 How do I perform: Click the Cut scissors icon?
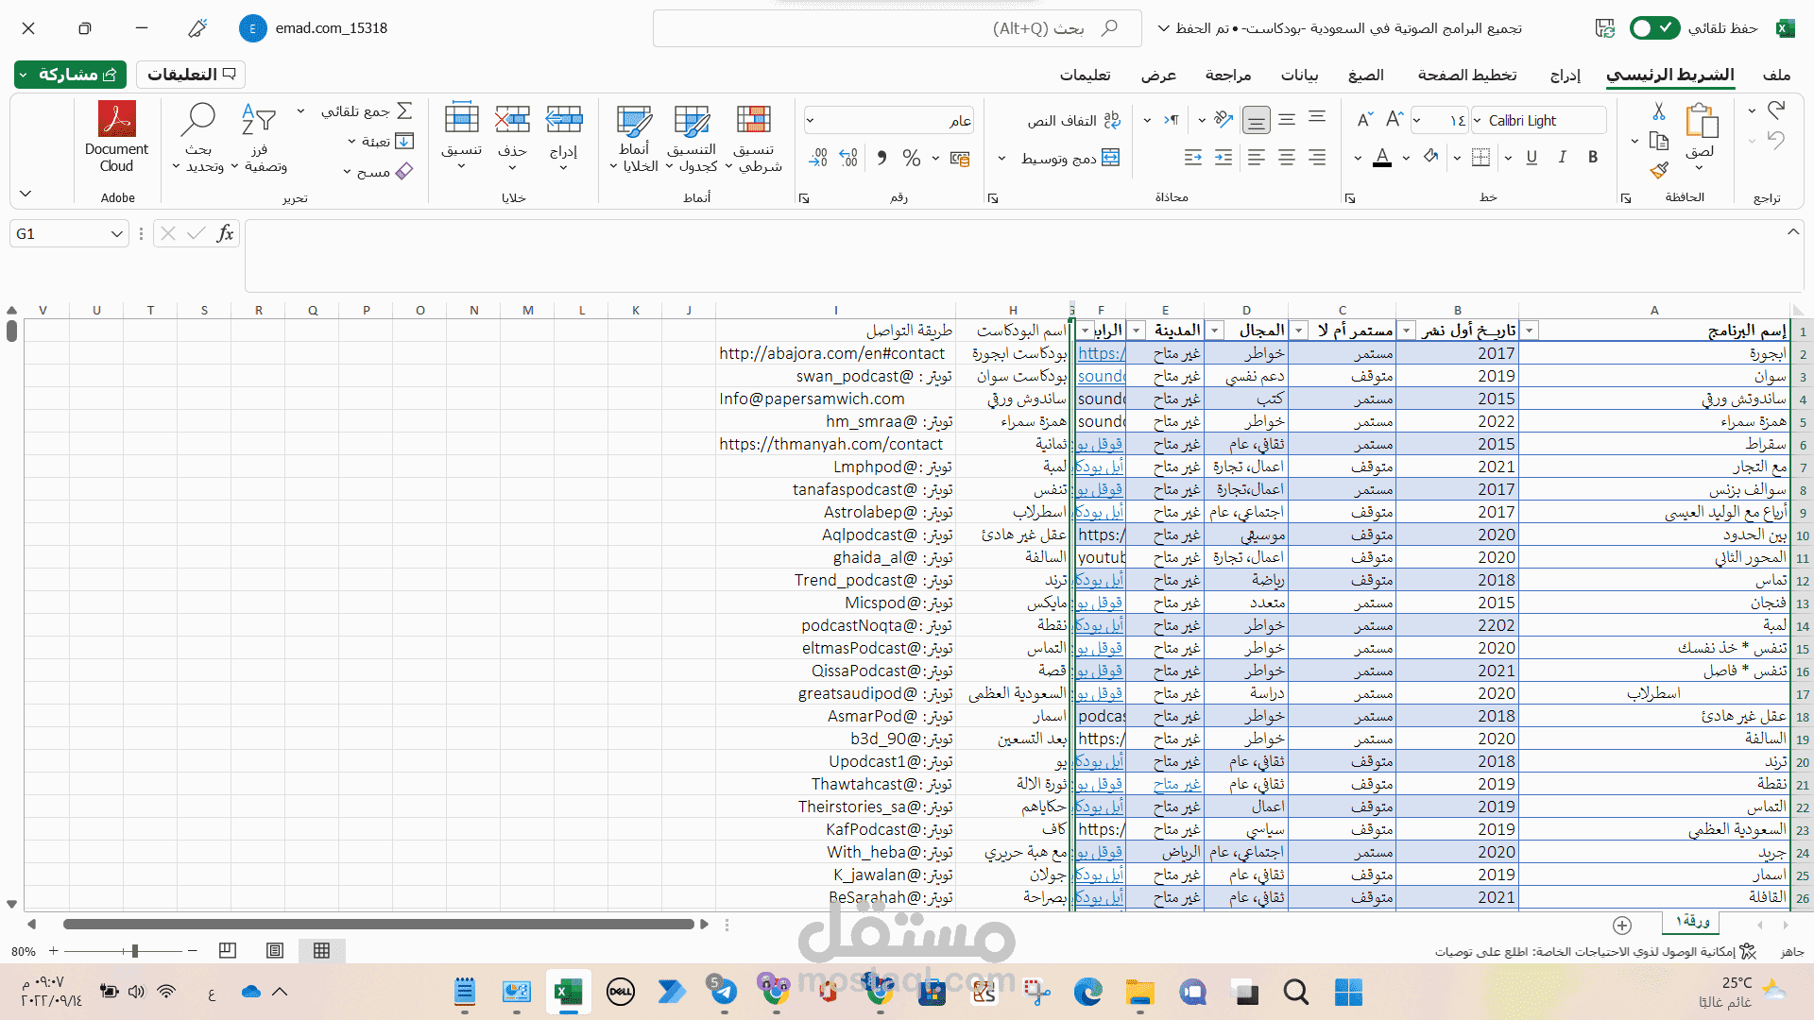click(1659, 112)
